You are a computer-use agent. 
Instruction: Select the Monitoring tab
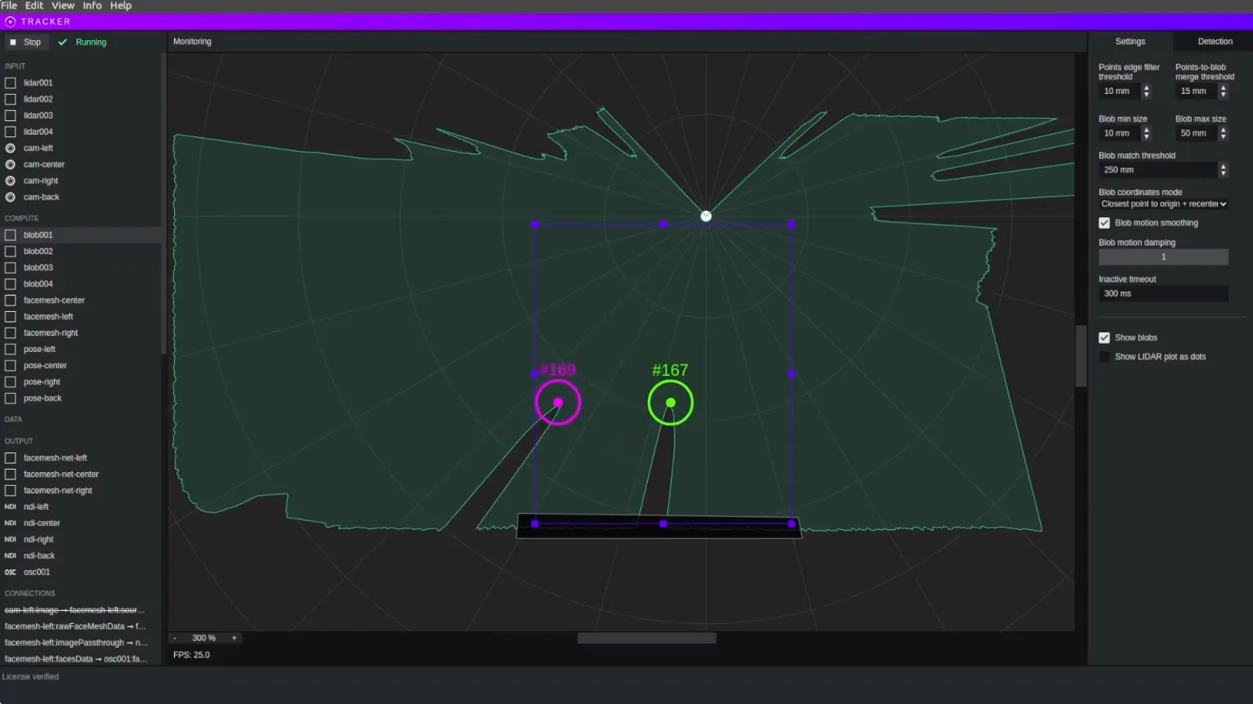[192, 42]
